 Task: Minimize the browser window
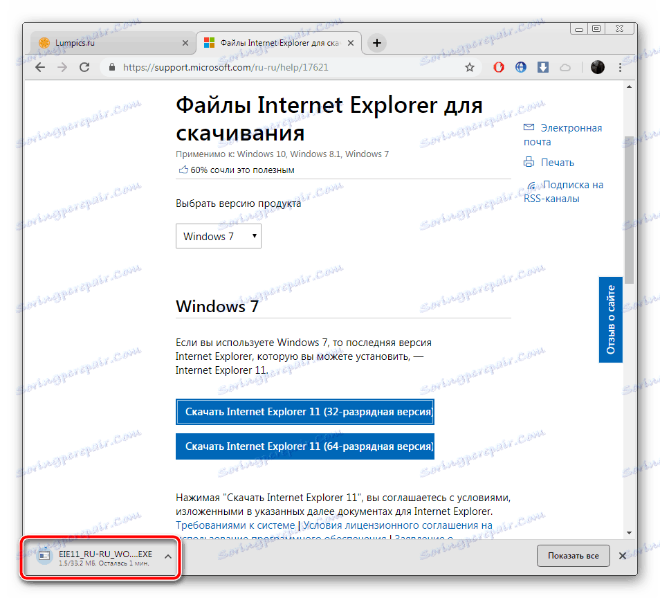coord(579,29)
